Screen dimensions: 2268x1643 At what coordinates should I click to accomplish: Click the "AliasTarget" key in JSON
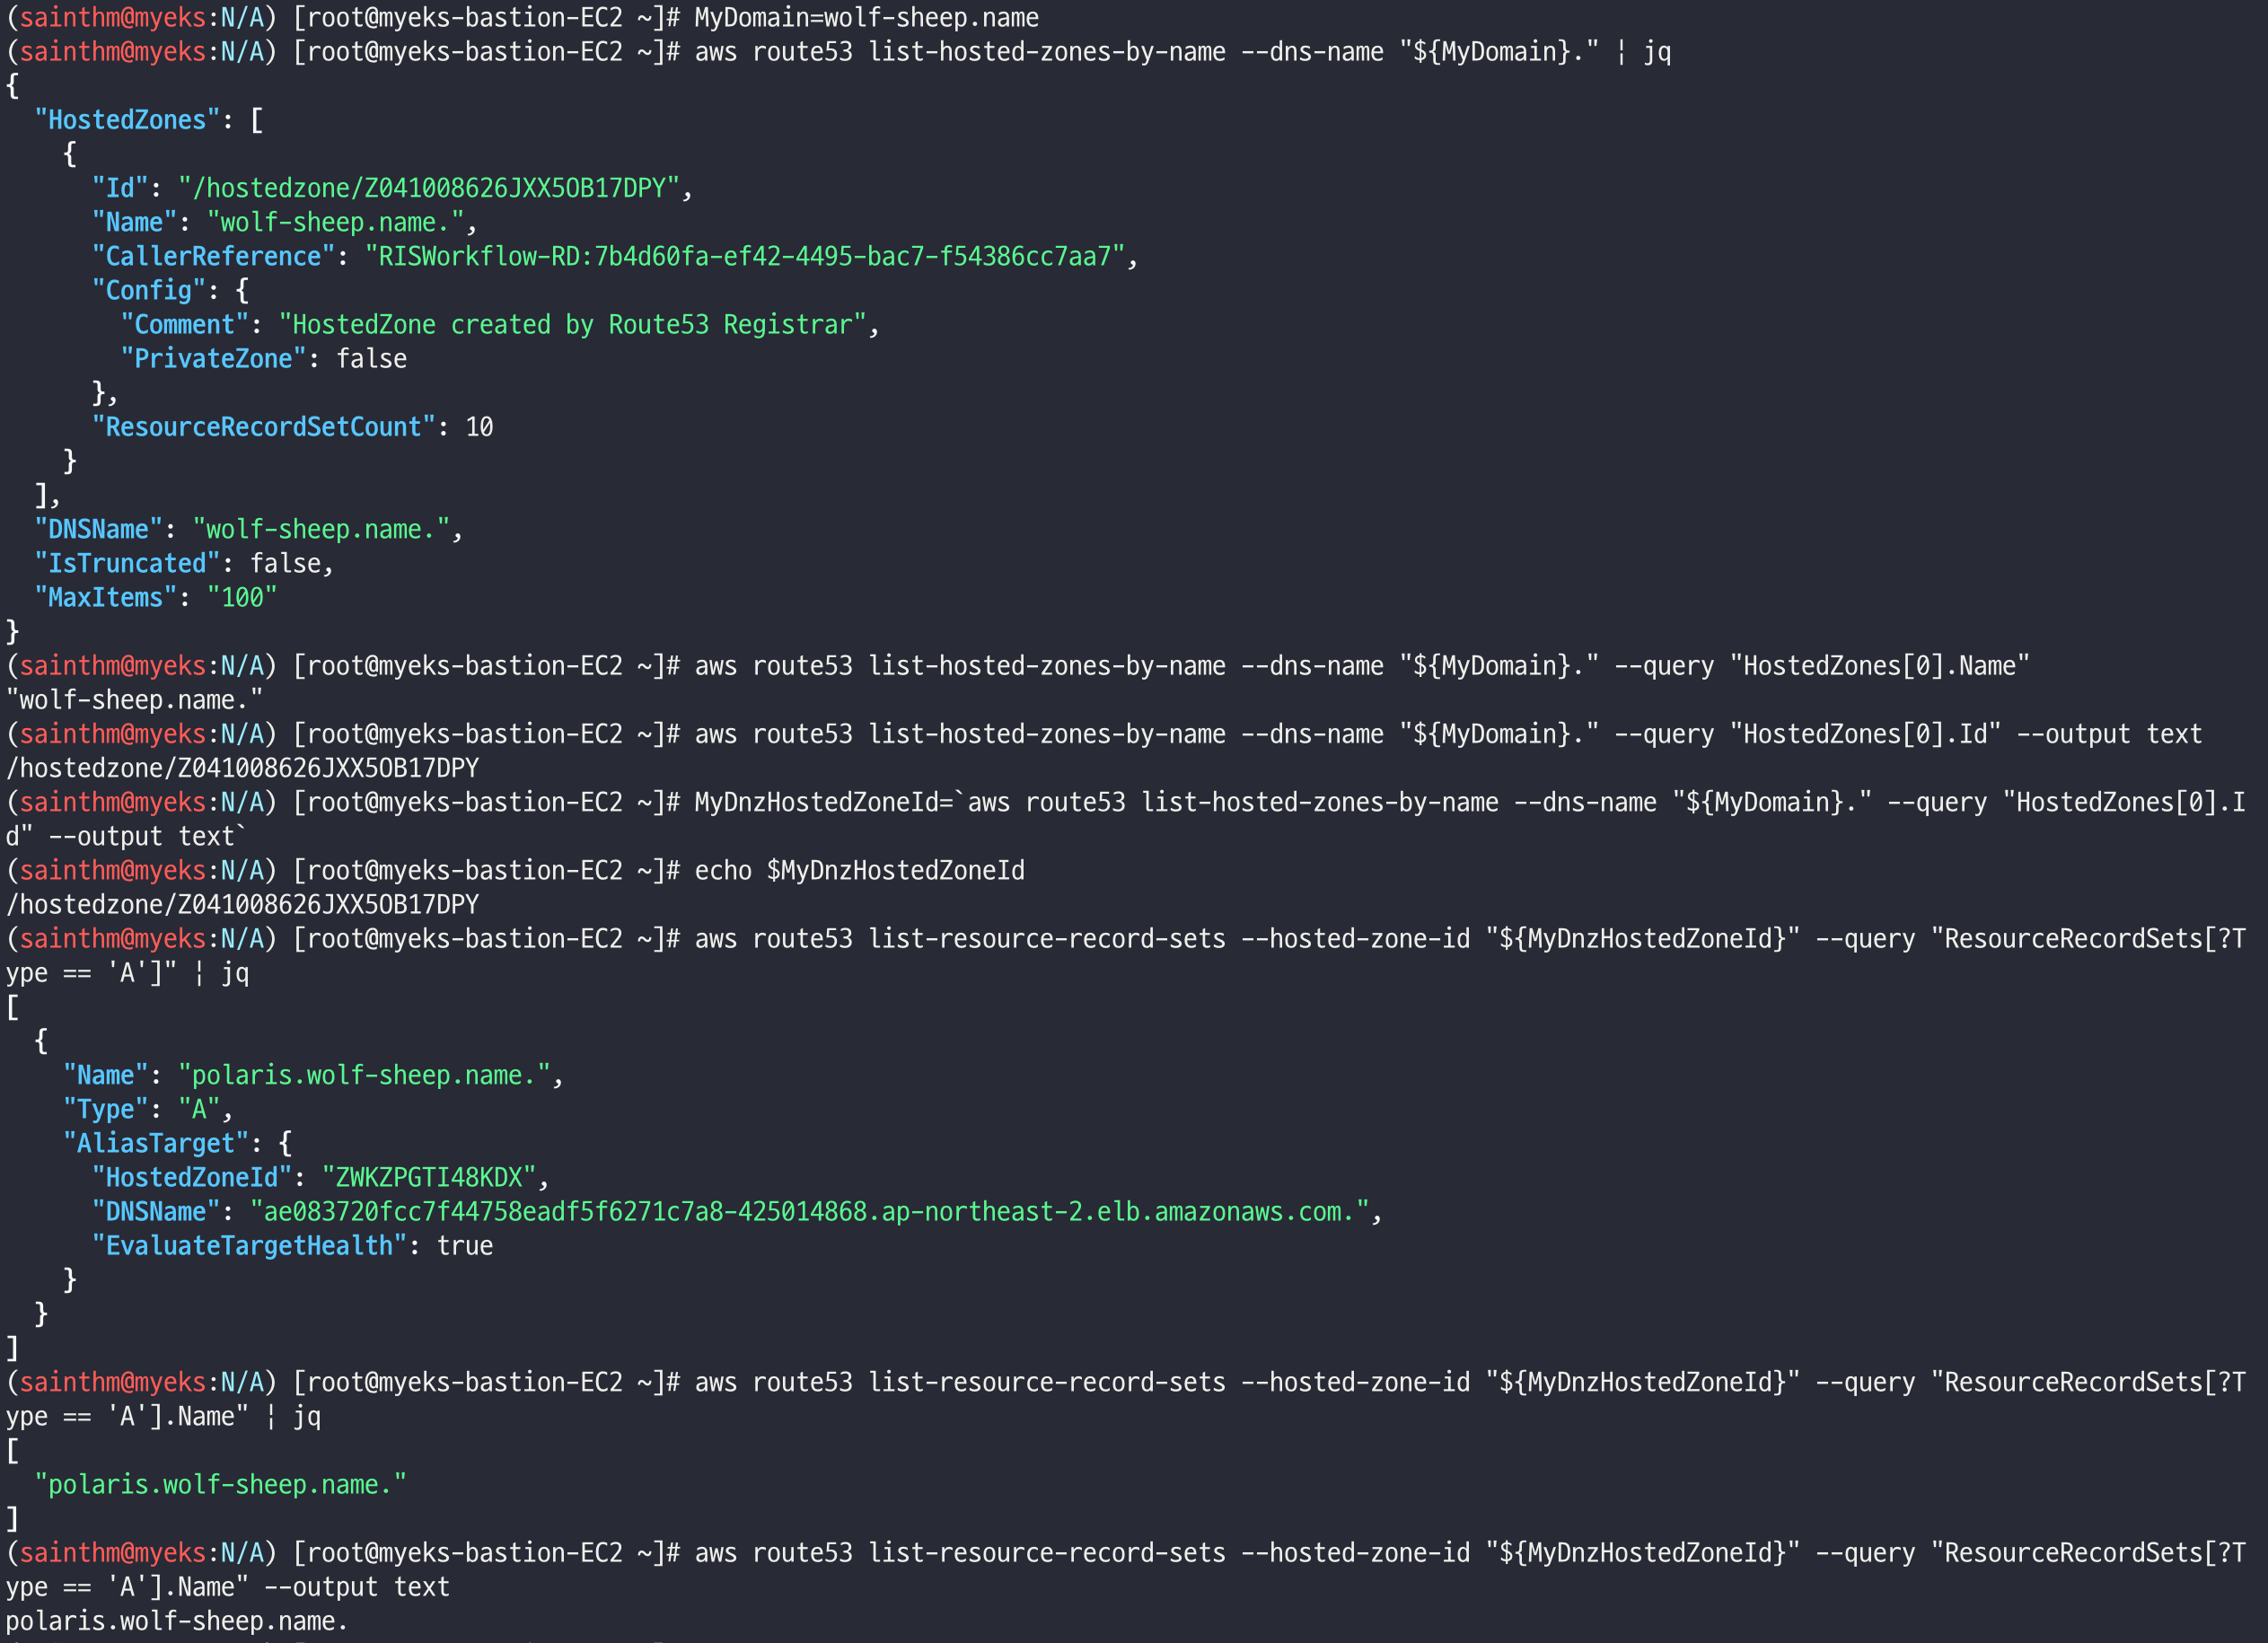(156, 1143)
